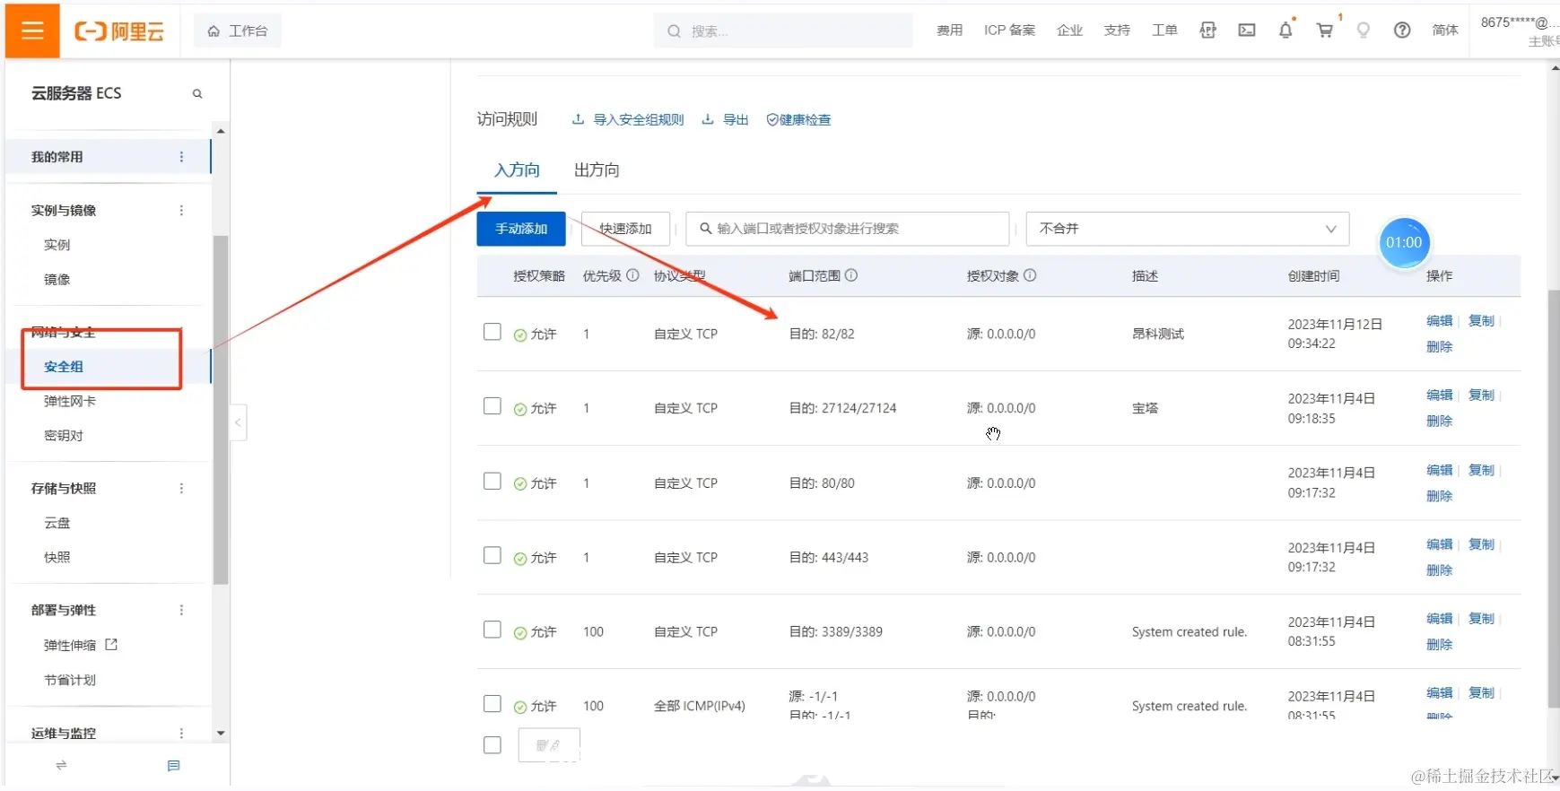Click the 优先级 info icon
The image size is (1560, 791).
632,275
